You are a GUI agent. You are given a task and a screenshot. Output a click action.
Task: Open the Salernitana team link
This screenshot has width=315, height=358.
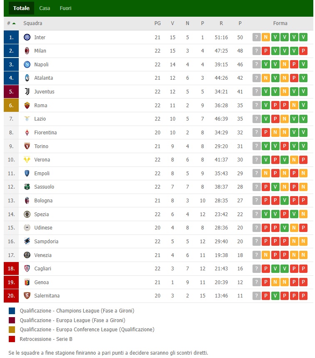point(47,296)
